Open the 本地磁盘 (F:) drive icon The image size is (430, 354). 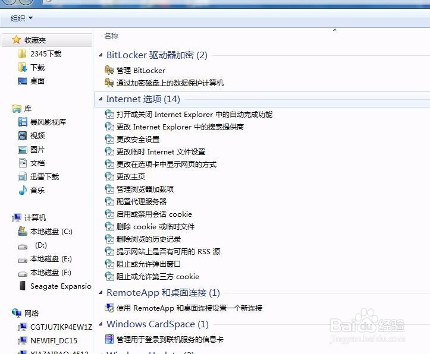pyautogui.click(x=23, y=274)
